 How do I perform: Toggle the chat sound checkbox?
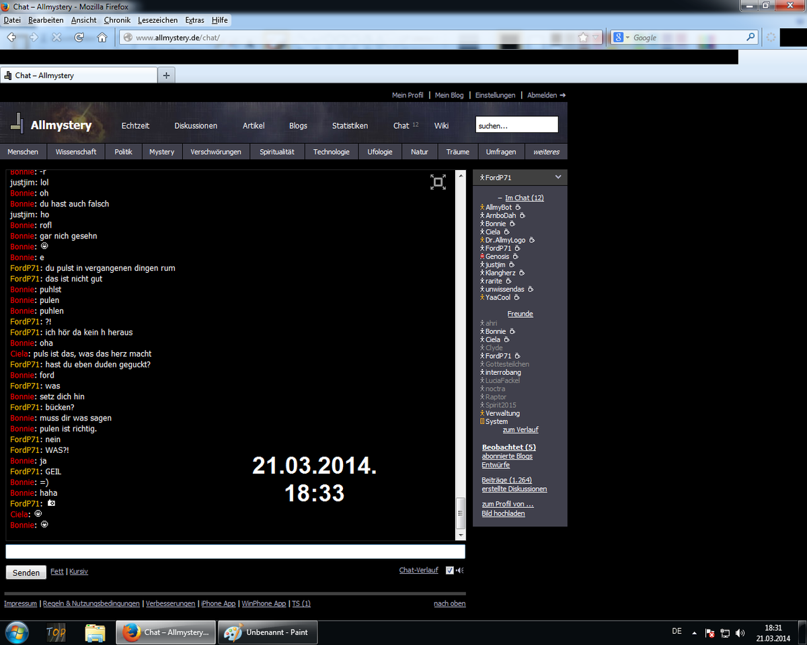450,570
